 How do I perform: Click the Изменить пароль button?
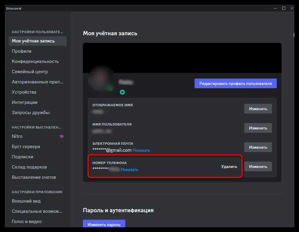tap(104, 224)
